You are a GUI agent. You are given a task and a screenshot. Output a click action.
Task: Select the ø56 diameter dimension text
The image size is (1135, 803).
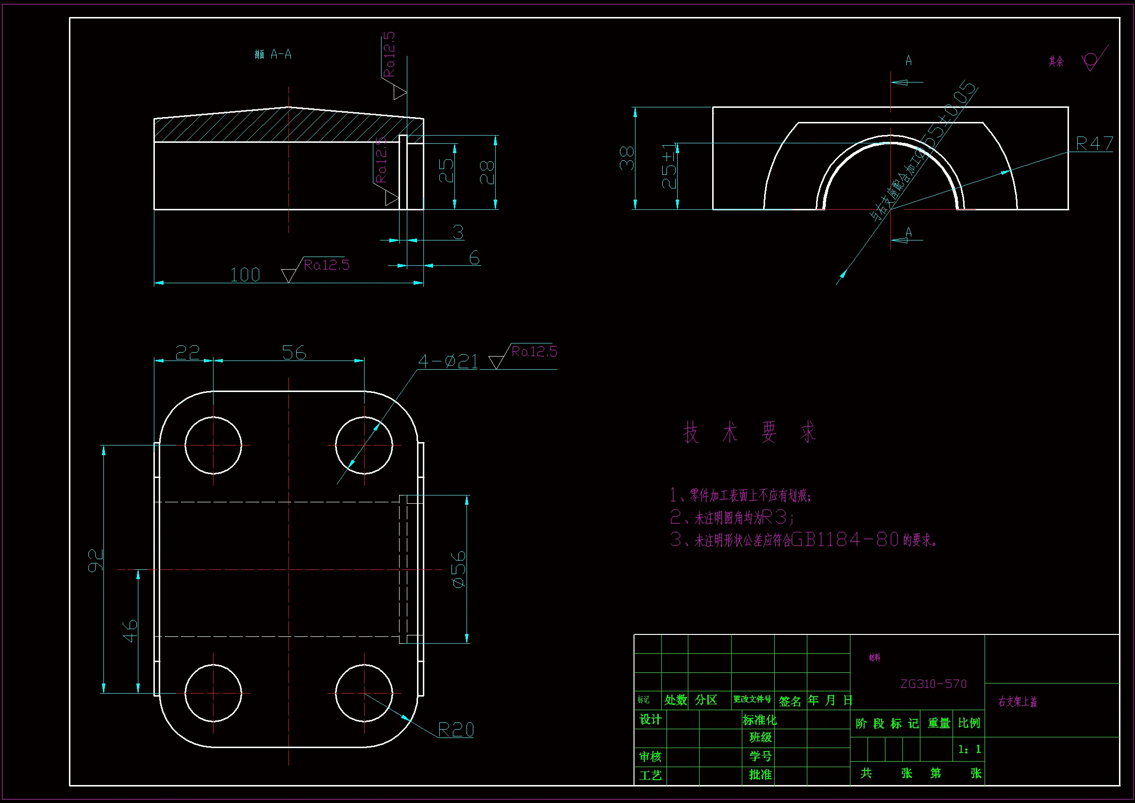[459, 569]
